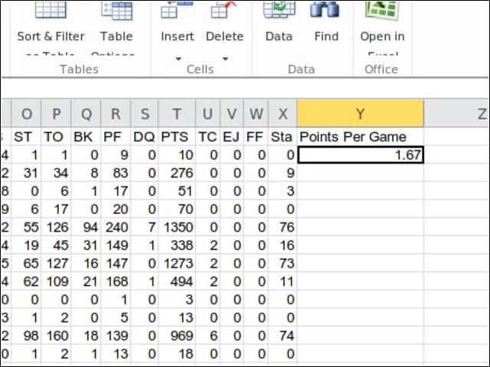Select the PTS cell with 1273
Image resolution: width=490 pixels, height=367 pixels.
[177, 263]
